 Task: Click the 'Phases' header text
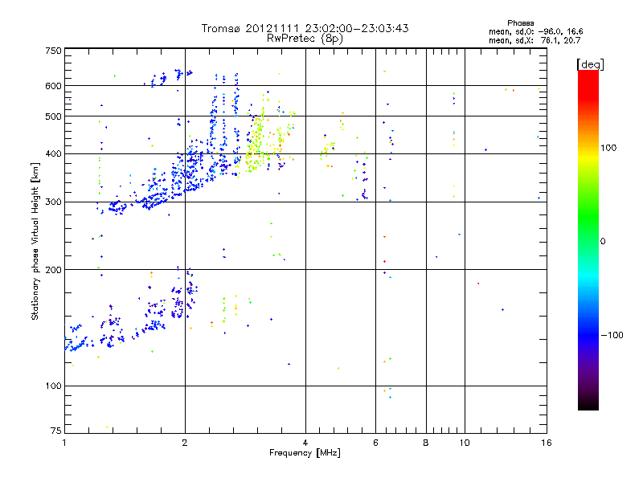520,23
